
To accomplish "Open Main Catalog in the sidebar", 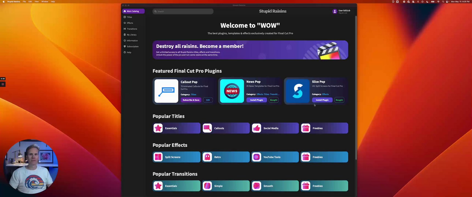I will [x=133, y=11].
